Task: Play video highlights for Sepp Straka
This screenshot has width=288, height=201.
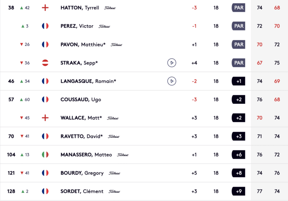Action: point(172,63)
